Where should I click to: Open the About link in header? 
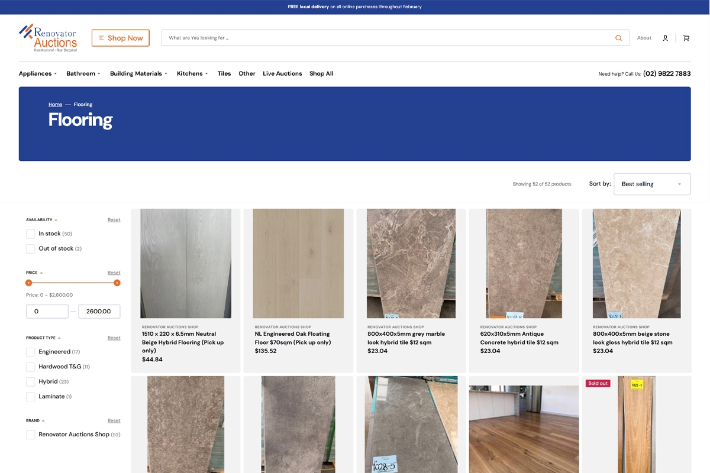[644, 38]
